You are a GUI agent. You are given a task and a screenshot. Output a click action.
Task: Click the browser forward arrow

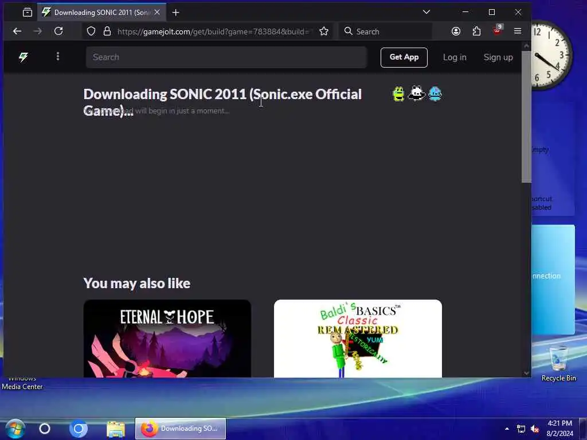pyautogui.click(x=37, y=32)
